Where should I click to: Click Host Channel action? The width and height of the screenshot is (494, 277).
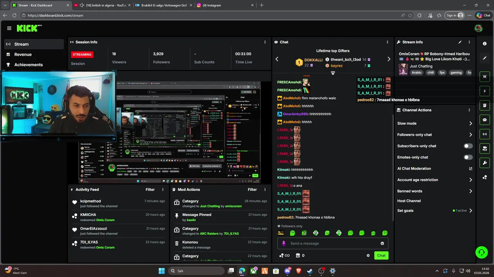tap(409, 201)
